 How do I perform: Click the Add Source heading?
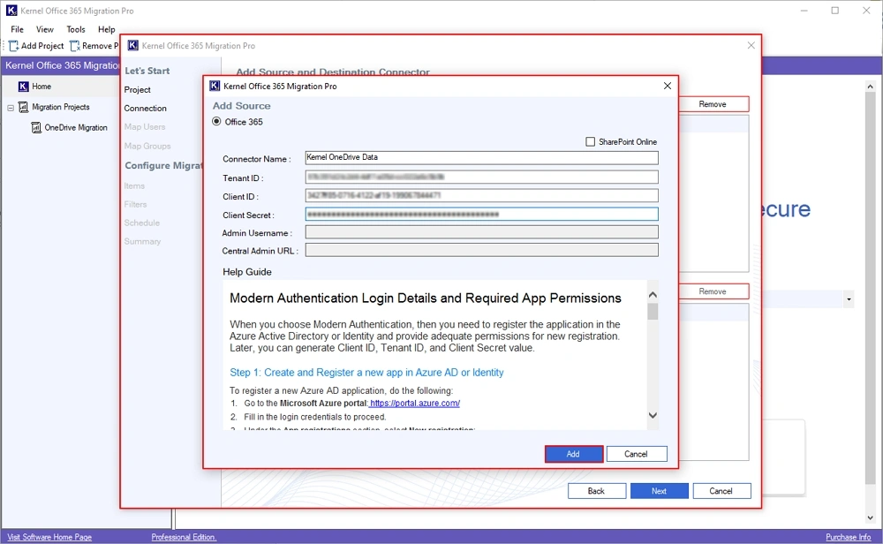[242, 105]
